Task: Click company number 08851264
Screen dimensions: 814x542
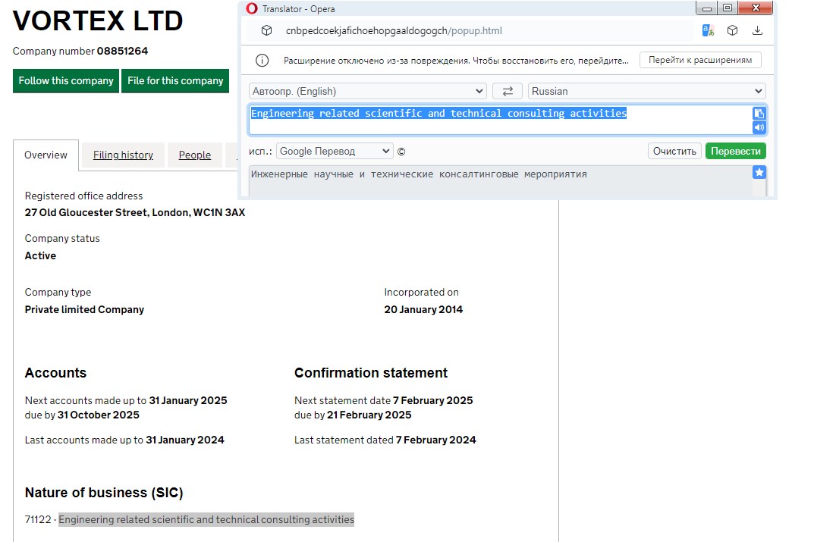Action: click(x=122, y=51)
